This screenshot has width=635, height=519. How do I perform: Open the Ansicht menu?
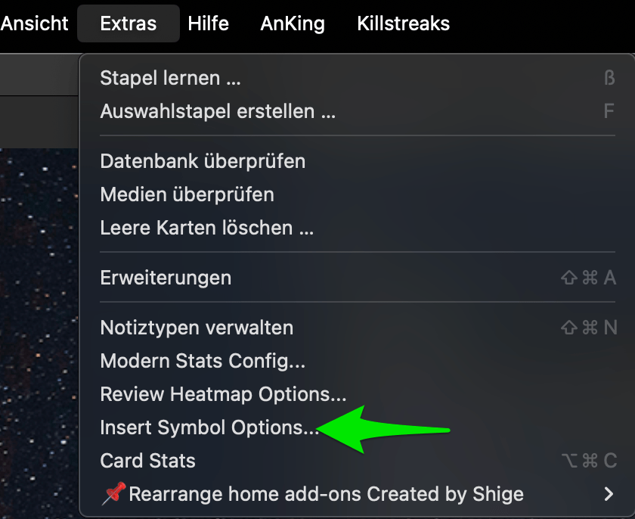point(35,23)
